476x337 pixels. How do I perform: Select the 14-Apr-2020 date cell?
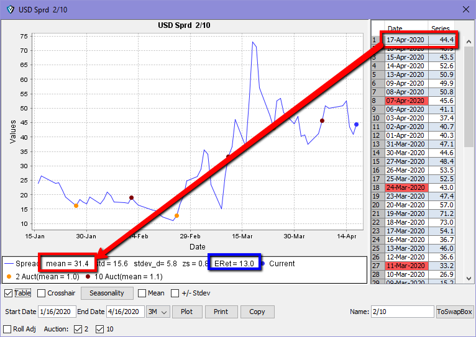point(406,66)
